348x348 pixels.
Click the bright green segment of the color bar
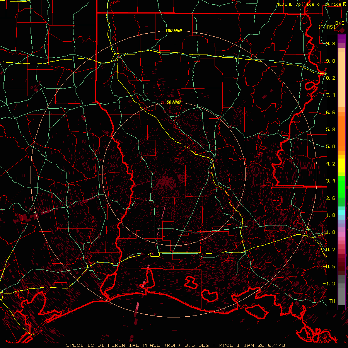coord(341,187)
